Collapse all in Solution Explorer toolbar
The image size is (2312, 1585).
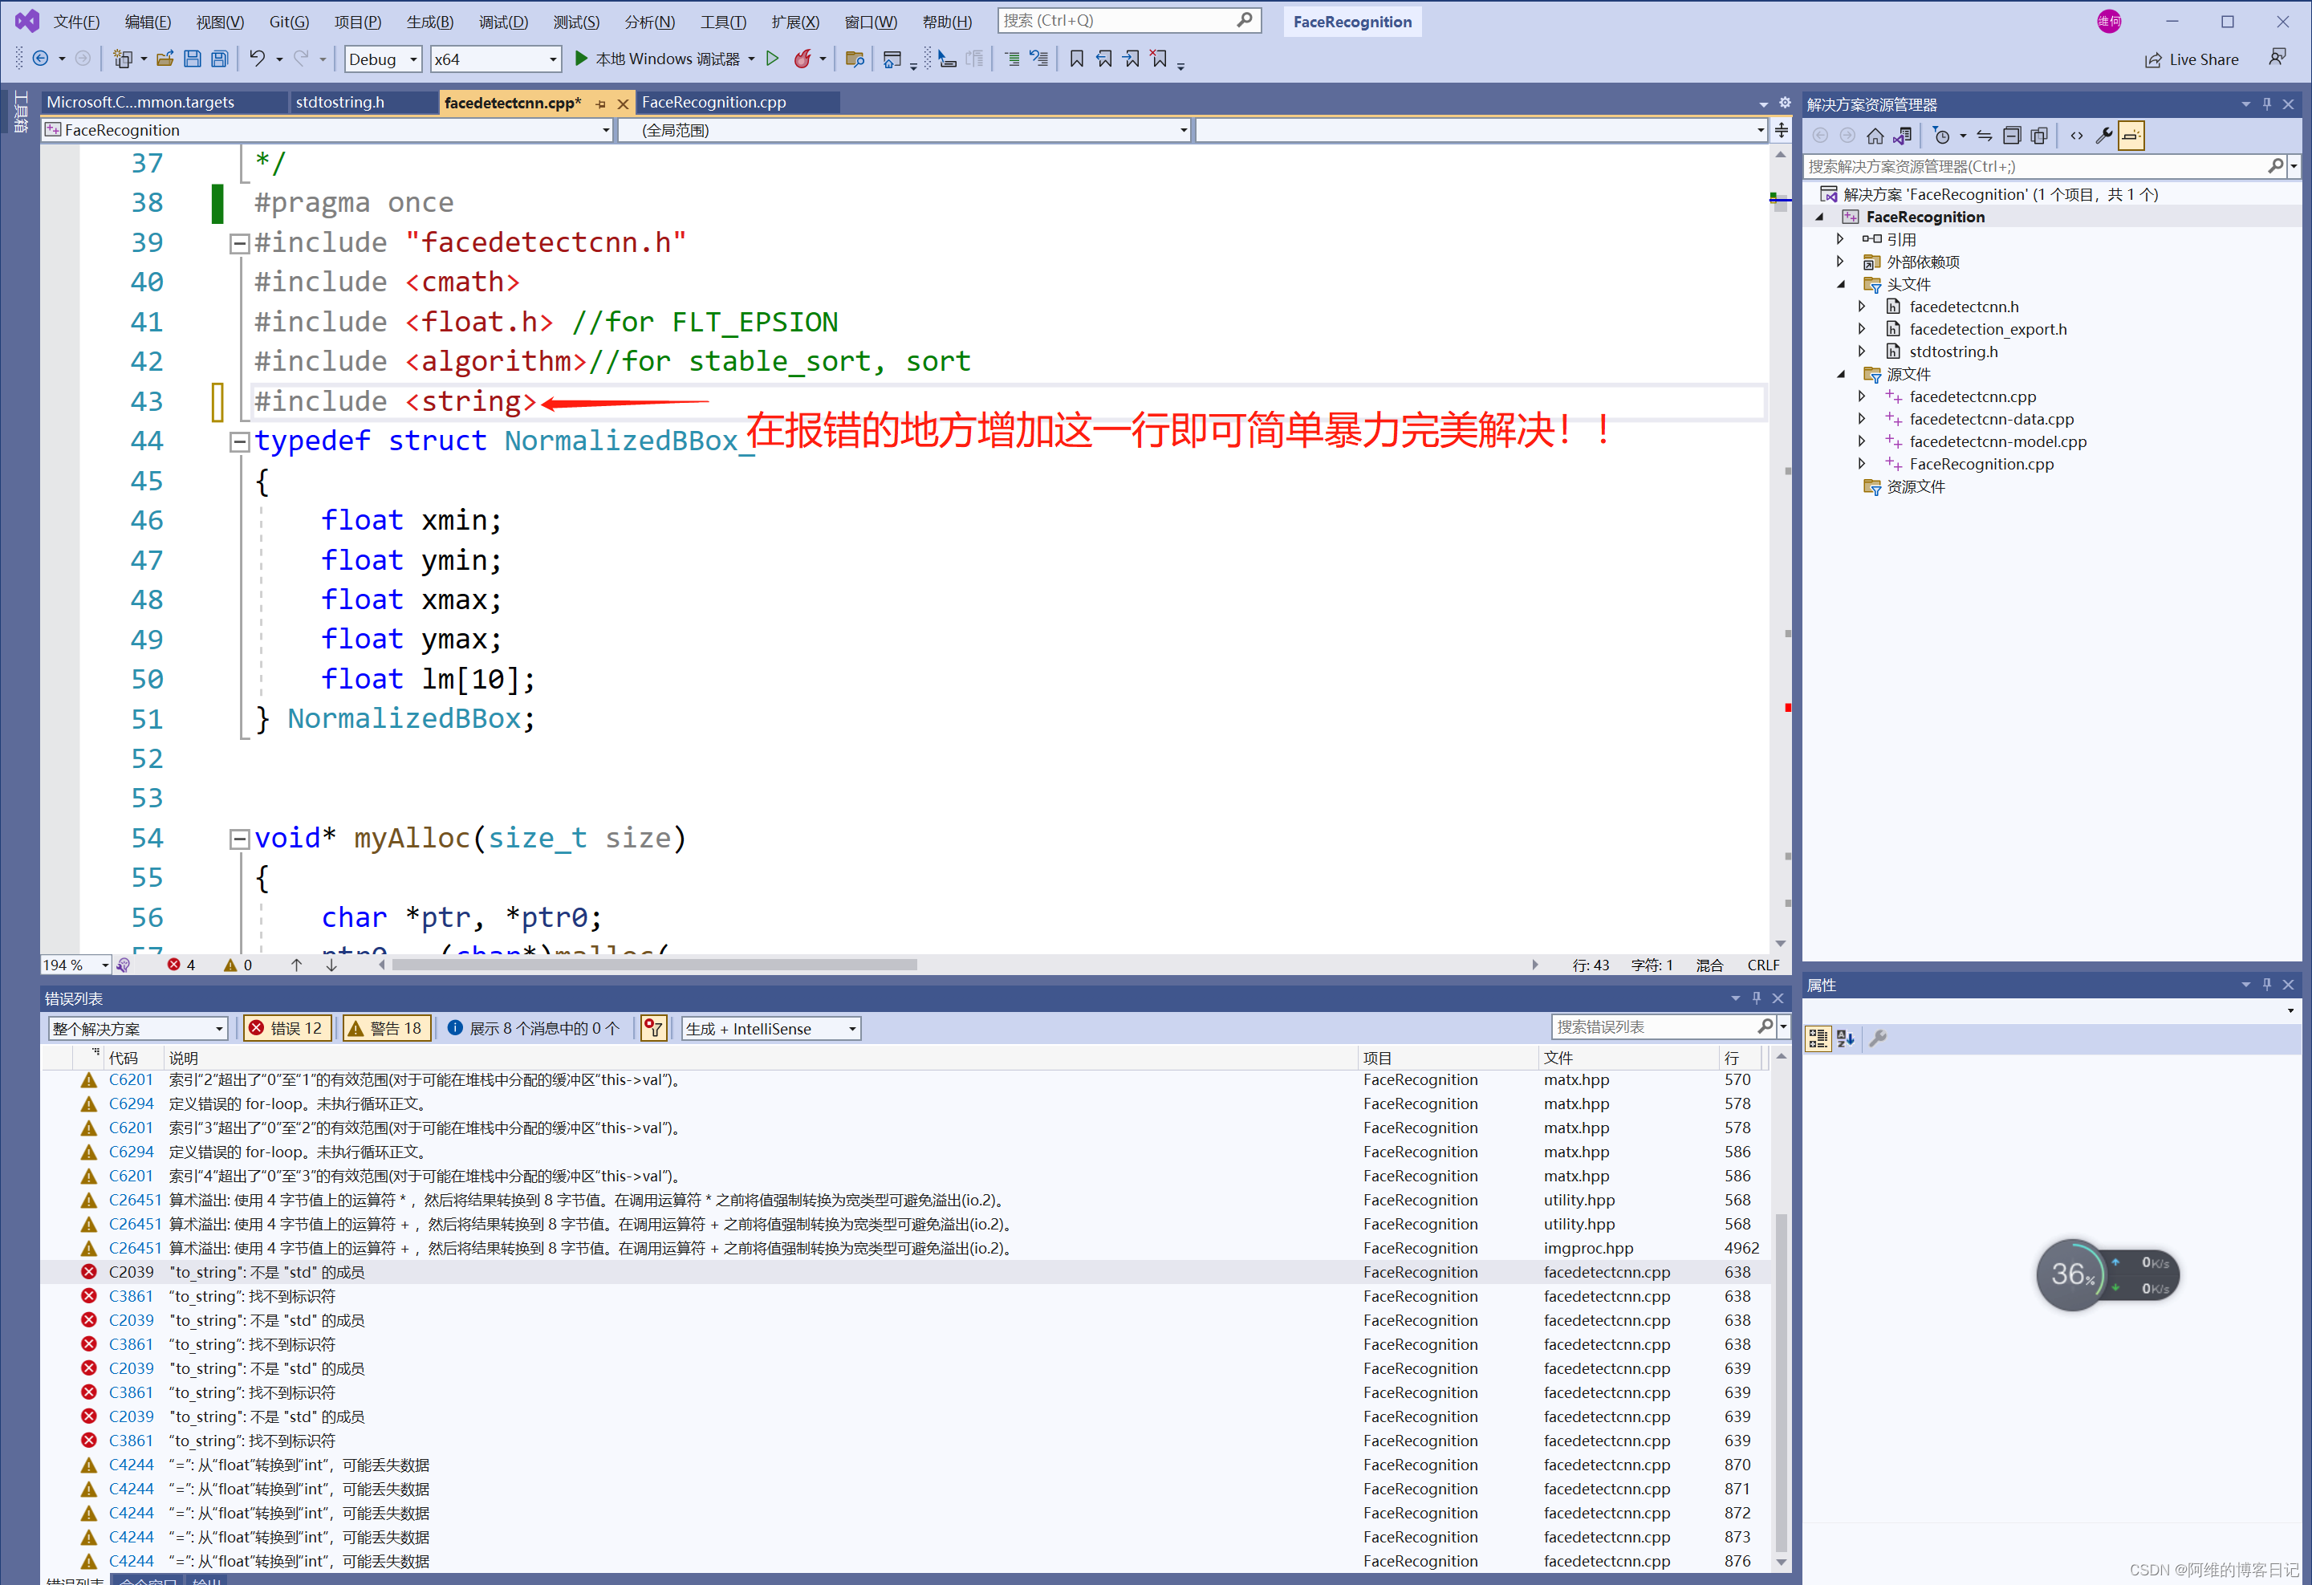point(2012,136)
